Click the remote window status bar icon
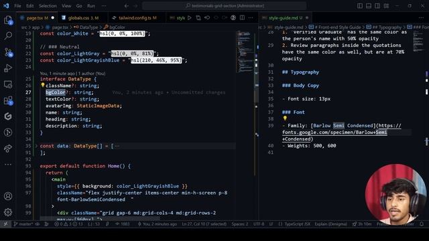Viewport: 429px width, 241px height. coord(5,224)
